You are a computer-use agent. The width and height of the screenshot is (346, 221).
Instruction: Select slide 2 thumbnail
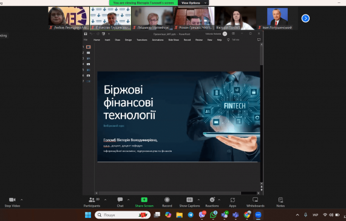point(88,53)
